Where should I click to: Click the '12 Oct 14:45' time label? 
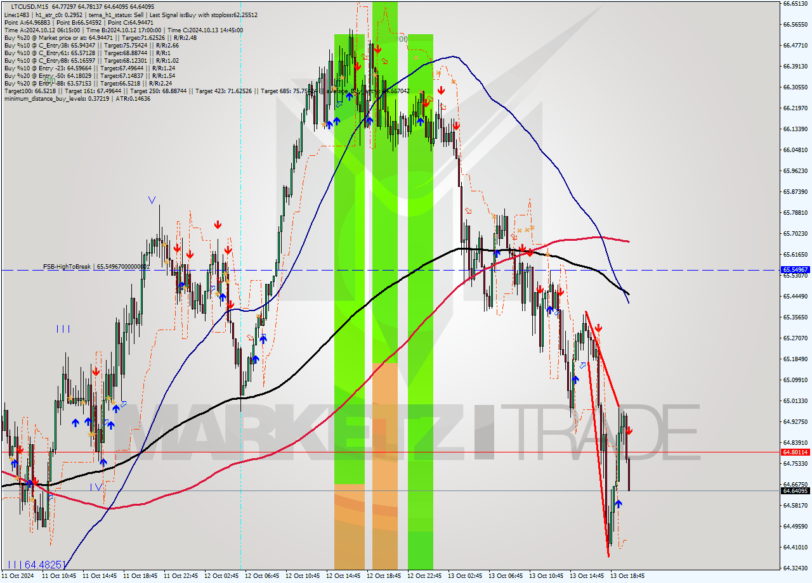tap(343, 576)
